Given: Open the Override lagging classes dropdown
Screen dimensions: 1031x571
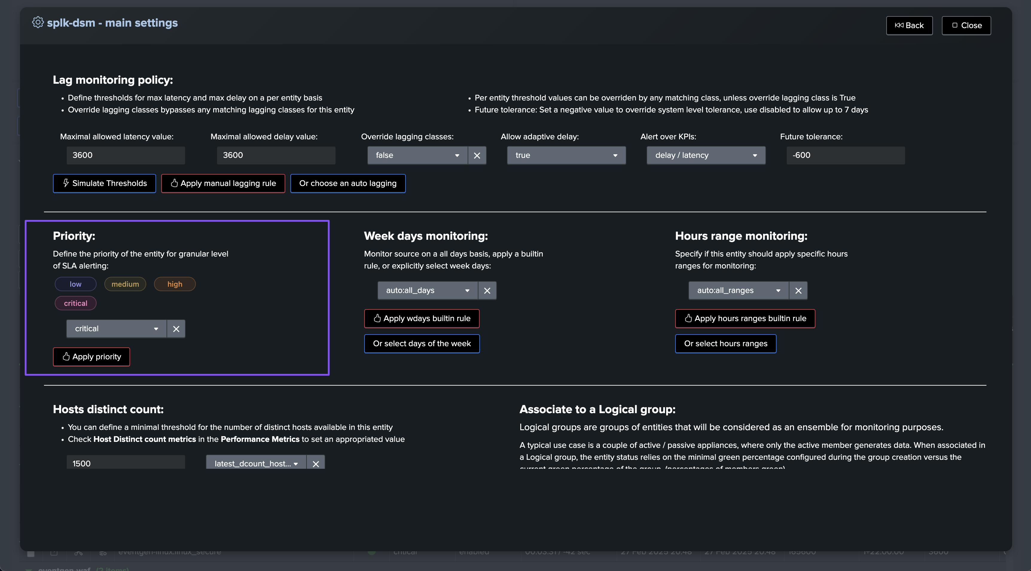Looking at the screenshot, I should [x=417, y=155].
